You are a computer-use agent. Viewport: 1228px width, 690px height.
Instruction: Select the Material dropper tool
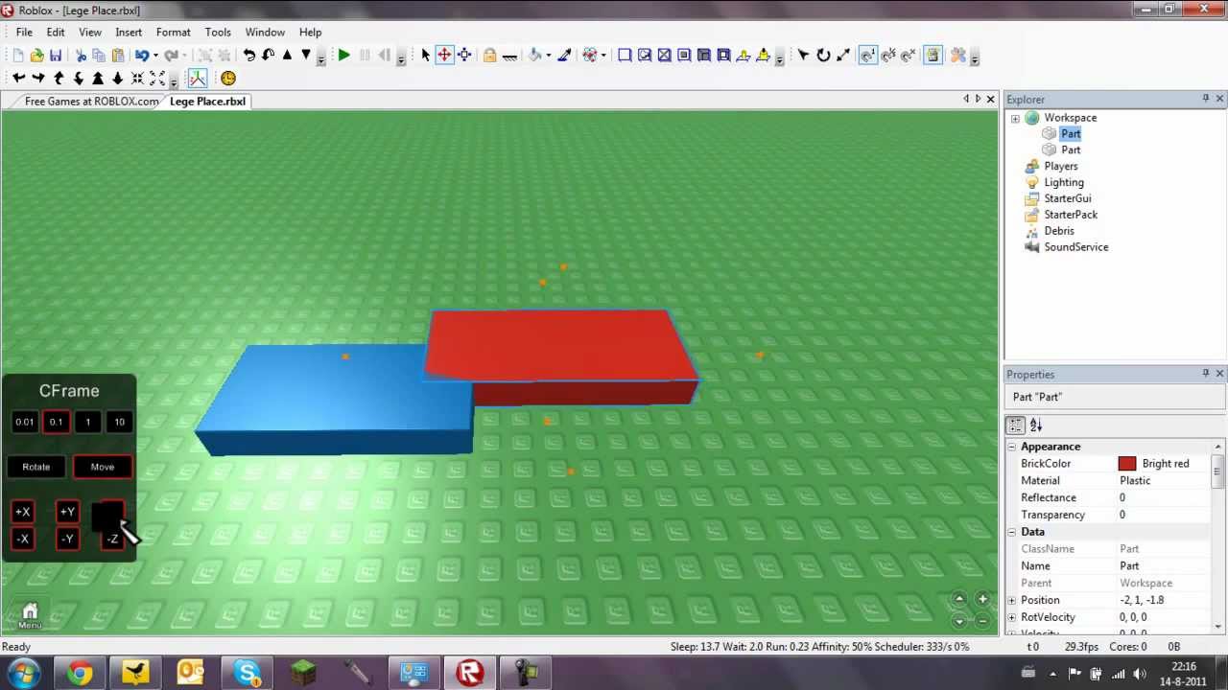[x=565, y=56]
